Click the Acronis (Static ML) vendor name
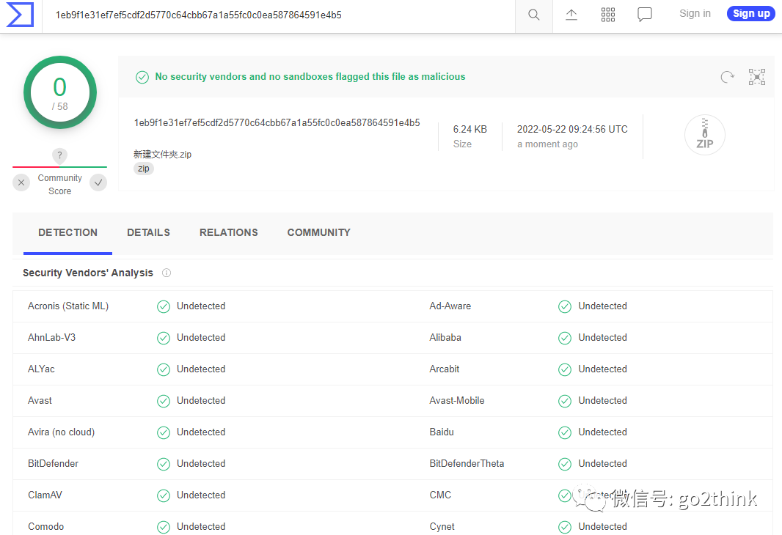 [x=68, y=306]
